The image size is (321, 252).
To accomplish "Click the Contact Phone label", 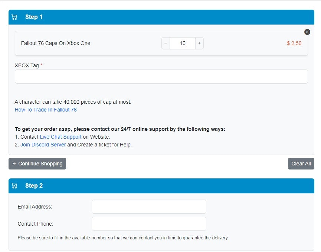I will pos(35,224).
